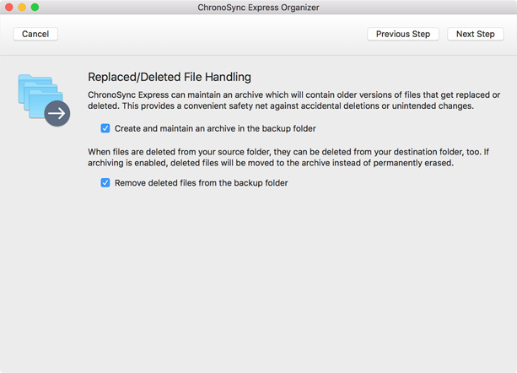Image resolution: width=517 pixels, height=373 pixels.
Task: Advance with the Next Step button
Action: point(475,34)
